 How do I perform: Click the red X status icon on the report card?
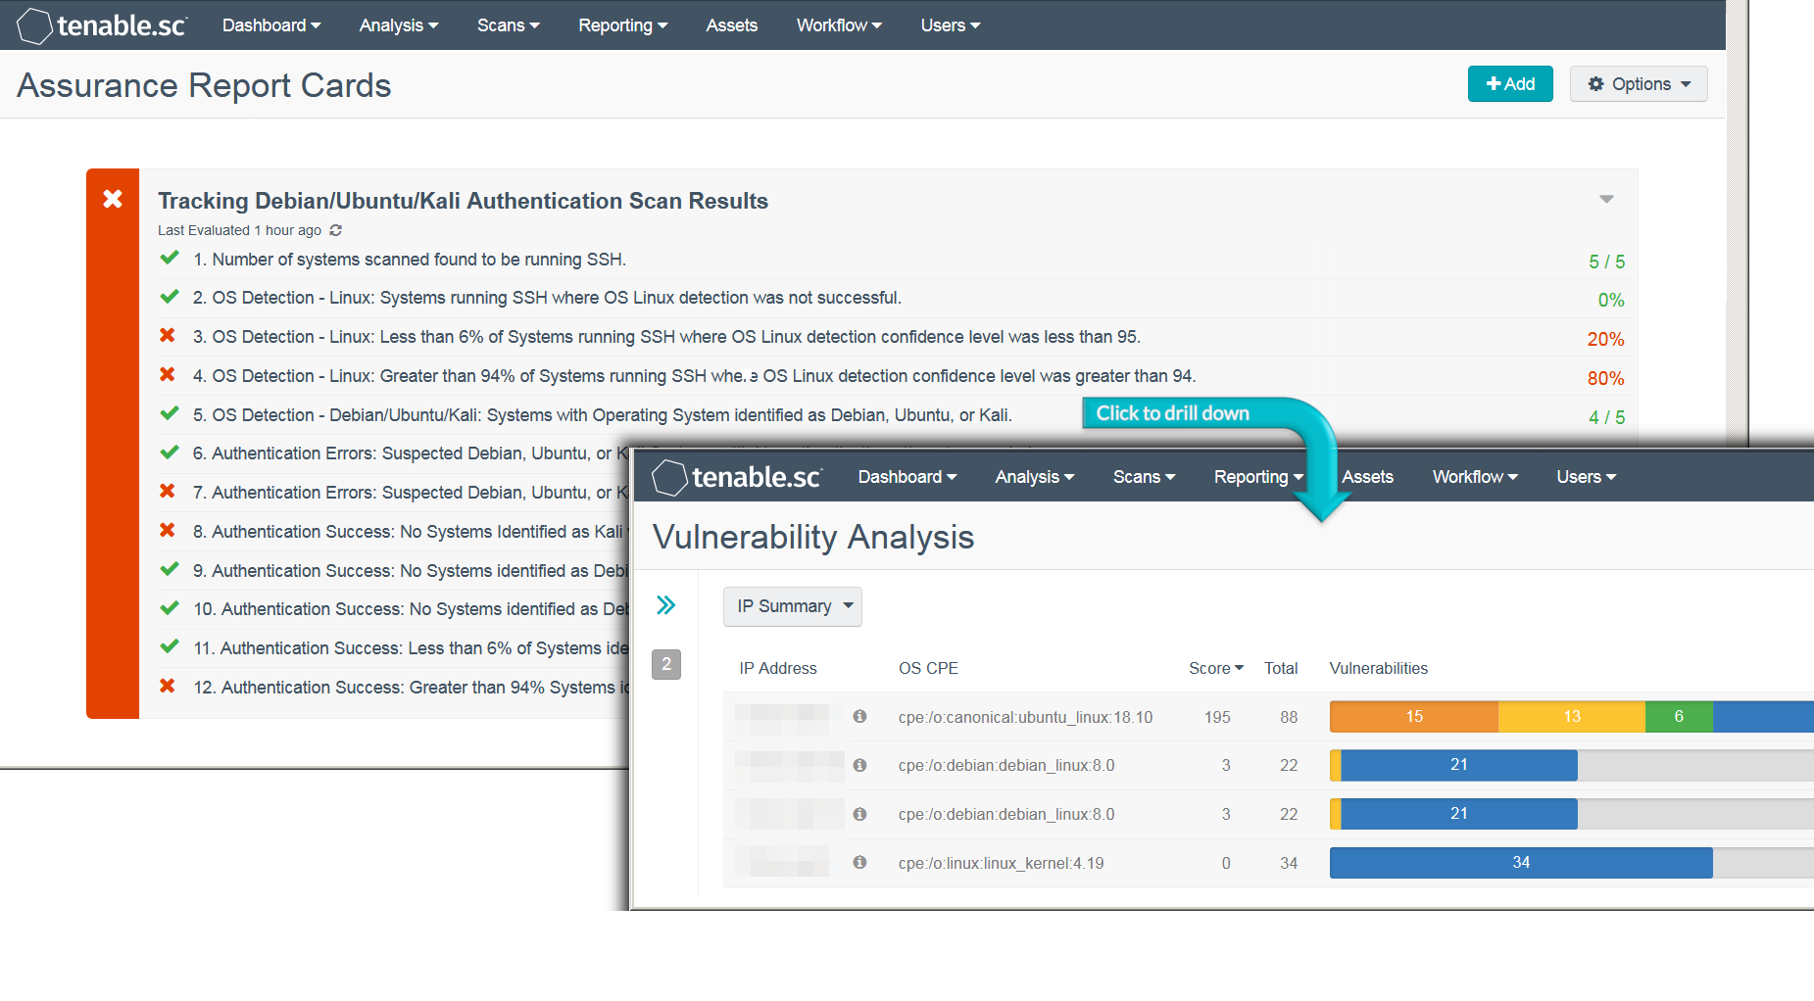pos(113,199)
